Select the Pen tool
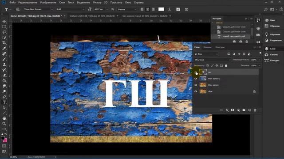This screenshot has height=159, width=284. [x=4, y=97]
